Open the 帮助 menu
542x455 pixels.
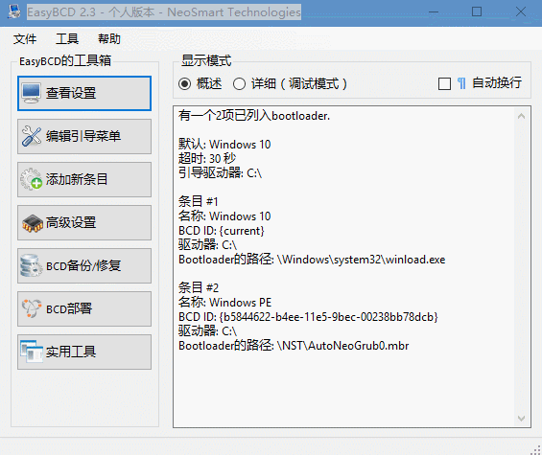109,38
